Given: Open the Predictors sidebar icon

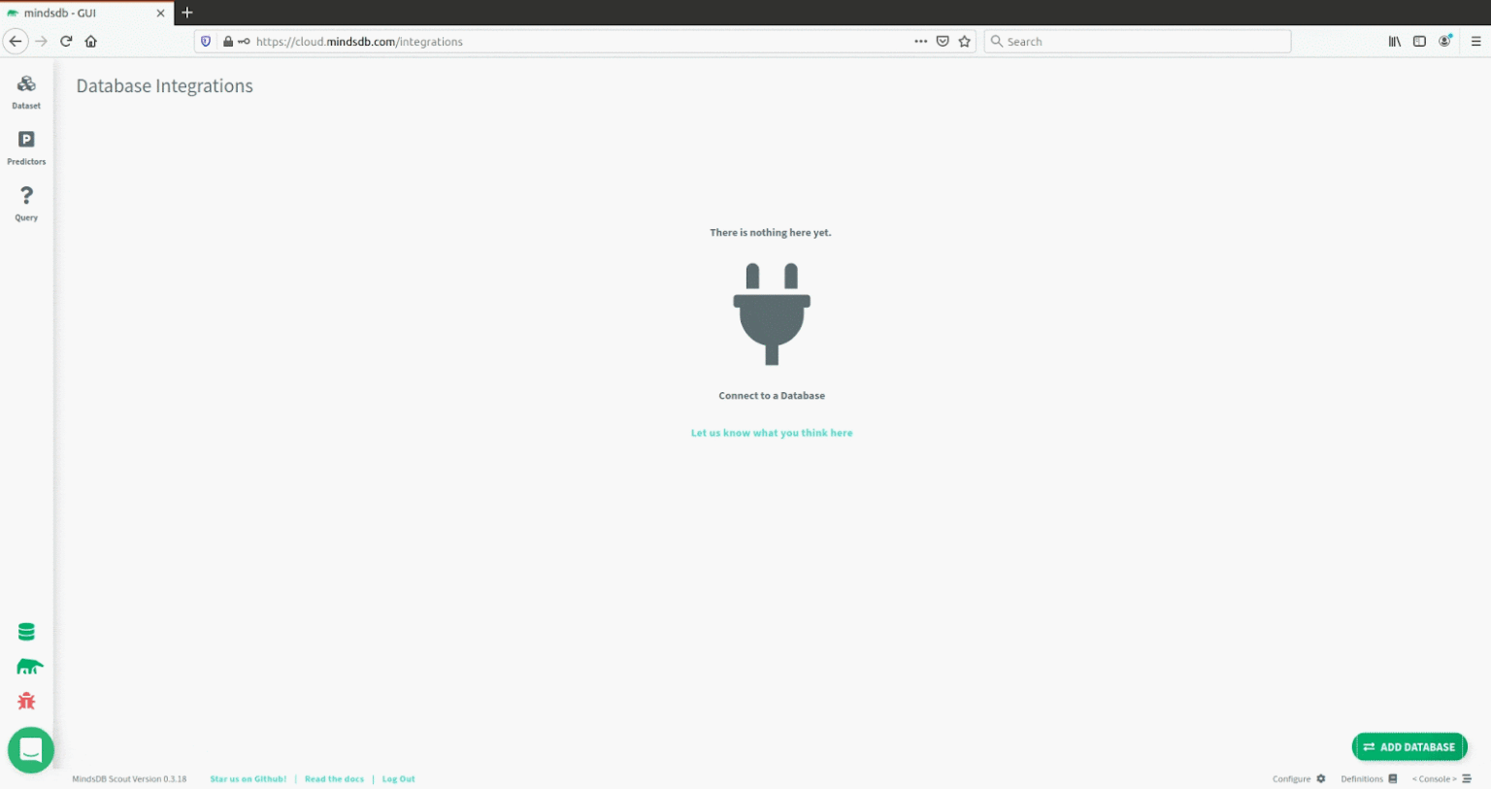Looking at the screenshot, I should (26, 146).
